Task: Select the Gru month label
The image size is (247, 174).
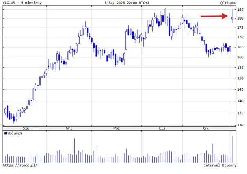Action: tap(206, 128)
